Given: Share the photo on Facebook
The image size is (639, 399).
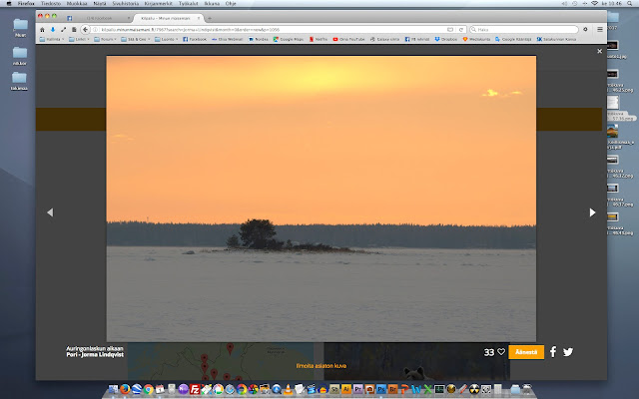Looking at the screenshot, I should tap(553, 352).
